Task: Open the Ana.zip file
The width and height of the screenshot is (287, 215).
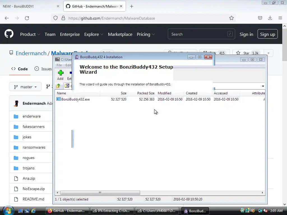Action: (29, 178)
